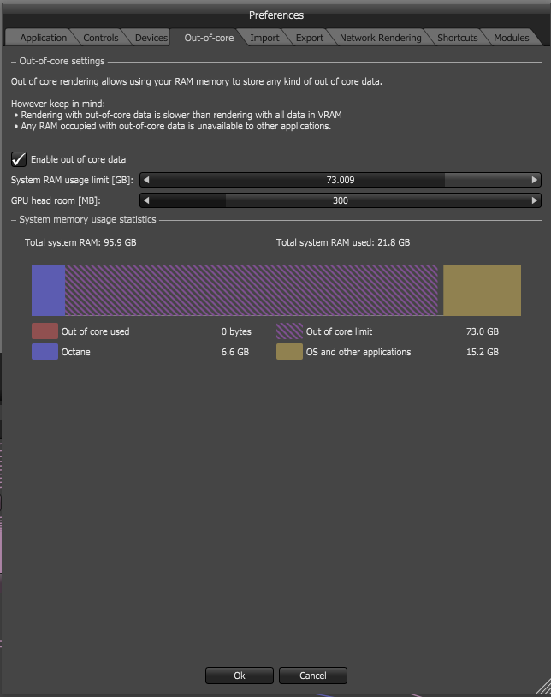551x697 pixels.
Task: Click the Preferences window title bar
Action: 275,15
